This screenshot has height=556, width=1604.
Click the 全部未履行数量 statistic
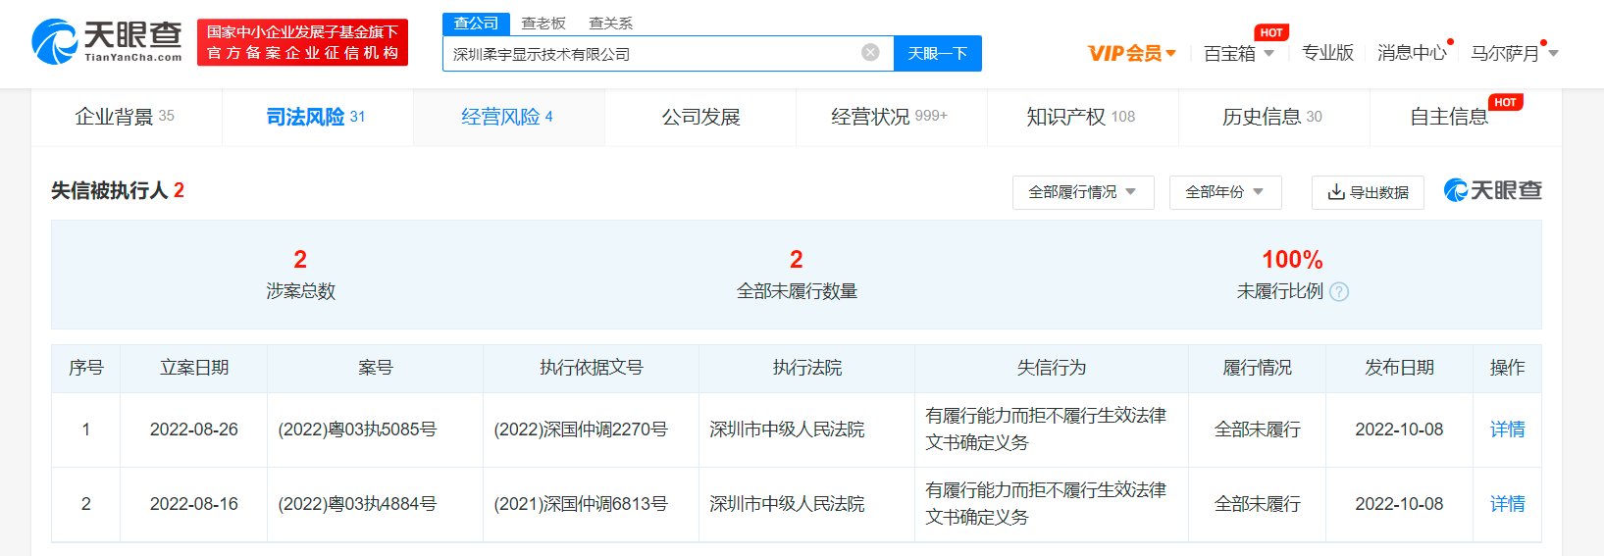(x=797, y=275)
